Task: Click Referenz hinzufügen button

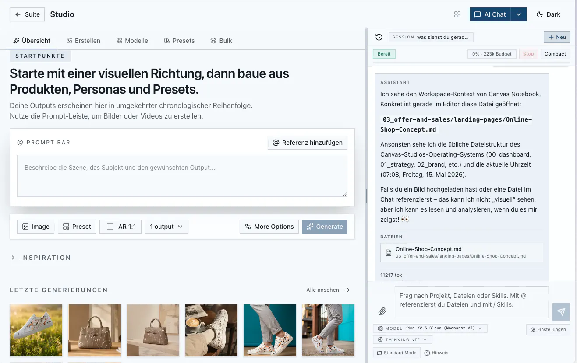Action: pos(308,143)
